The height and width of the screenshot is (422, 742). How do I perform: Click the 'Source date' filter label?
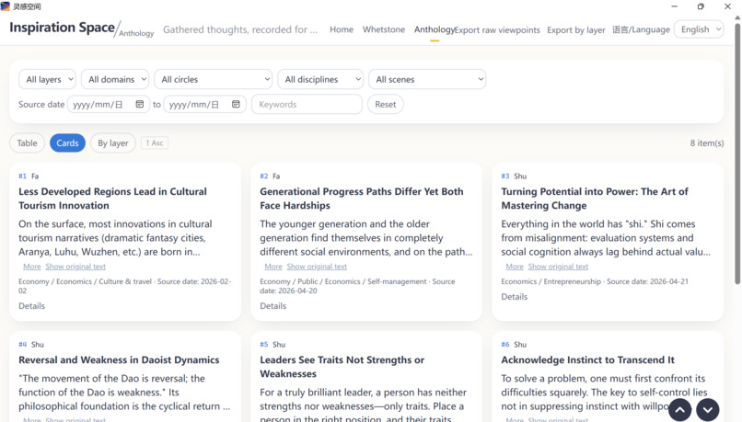coord(41,105)
